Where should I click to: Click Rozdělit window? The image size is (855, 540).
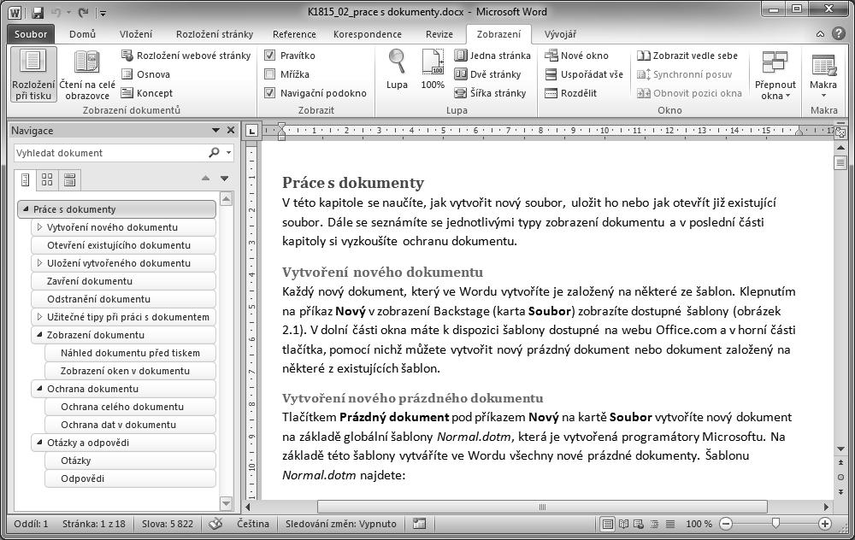(571, 93)
